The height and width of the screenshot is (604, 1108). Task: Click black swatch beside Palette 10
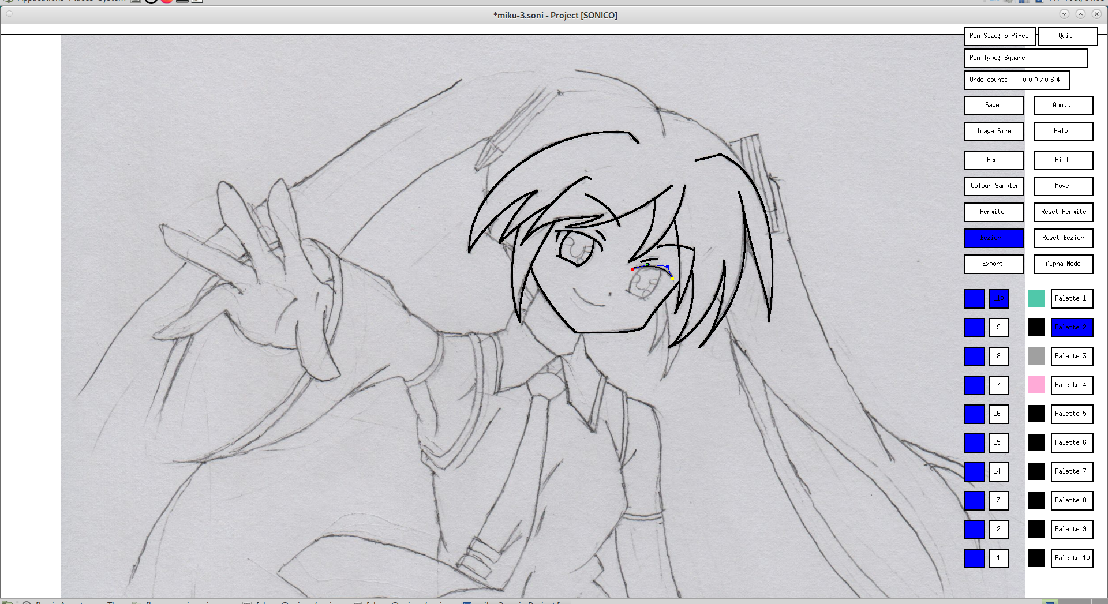pyautogui.click(x=1036, y=558)
